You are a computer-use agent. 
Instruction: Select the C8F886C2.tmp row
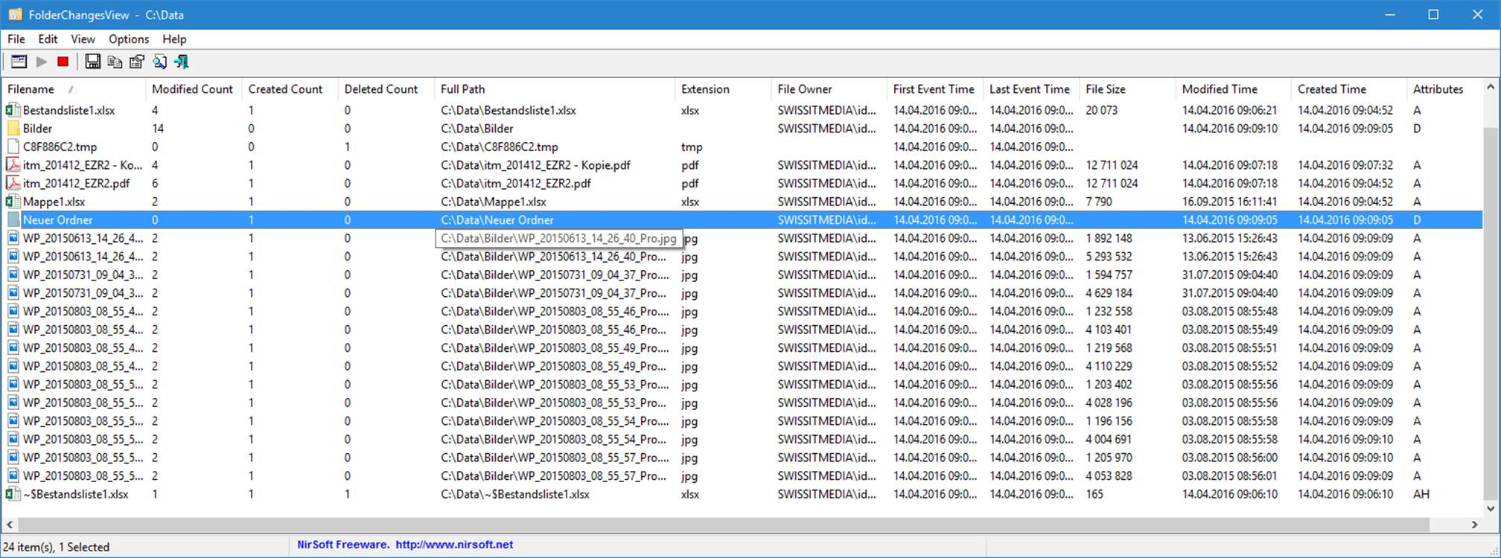point(742,147)
